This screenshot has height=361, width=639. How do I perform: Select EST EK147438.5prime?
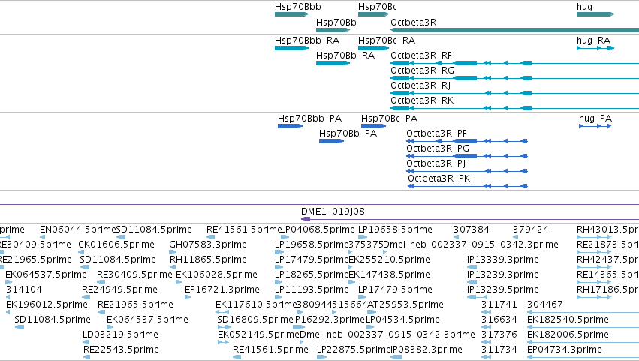tap(352, 282)
